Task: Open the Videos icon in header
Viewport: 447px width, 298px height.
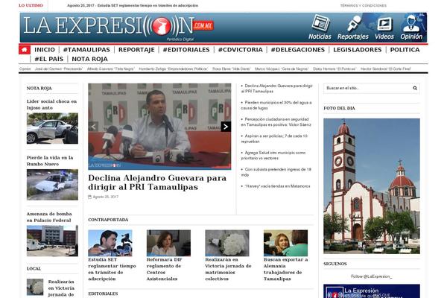Action: tap(384, 28)
